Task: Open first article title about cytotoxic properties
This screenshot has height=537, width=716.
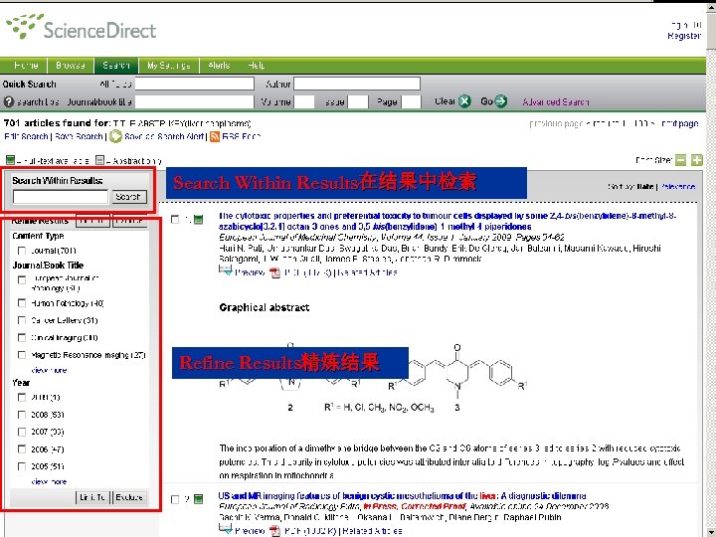Action: [x=447, y=221]
